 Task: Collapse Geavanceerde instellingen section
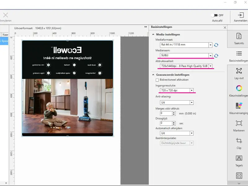153,75
